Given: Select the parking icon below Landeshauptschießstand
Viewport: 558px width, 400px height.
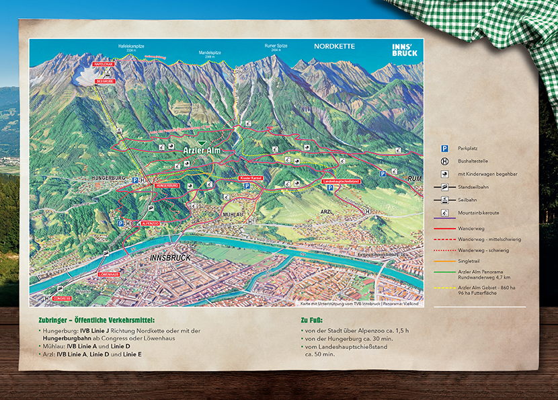Looking at the screenshot, I should click(x=330, y=188).
